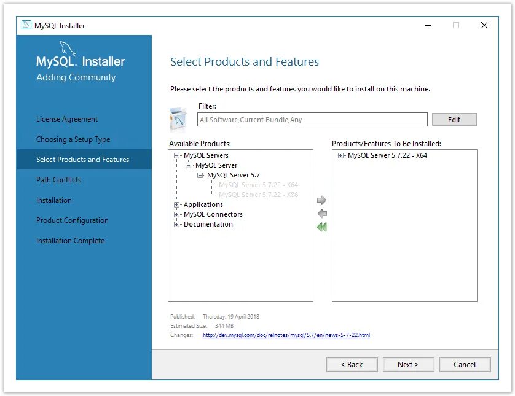
Task: Click the Back button
Action: [x=352, y=365]
